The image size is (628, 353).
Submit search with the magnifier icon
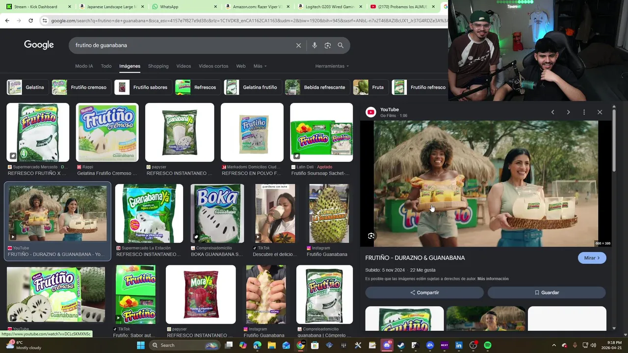point(340,45)
